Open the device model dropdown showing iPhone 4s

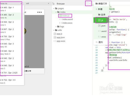tap(11, 4)
